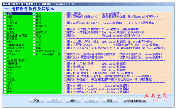Select 用友记账宝 Access version

[66, 13]
